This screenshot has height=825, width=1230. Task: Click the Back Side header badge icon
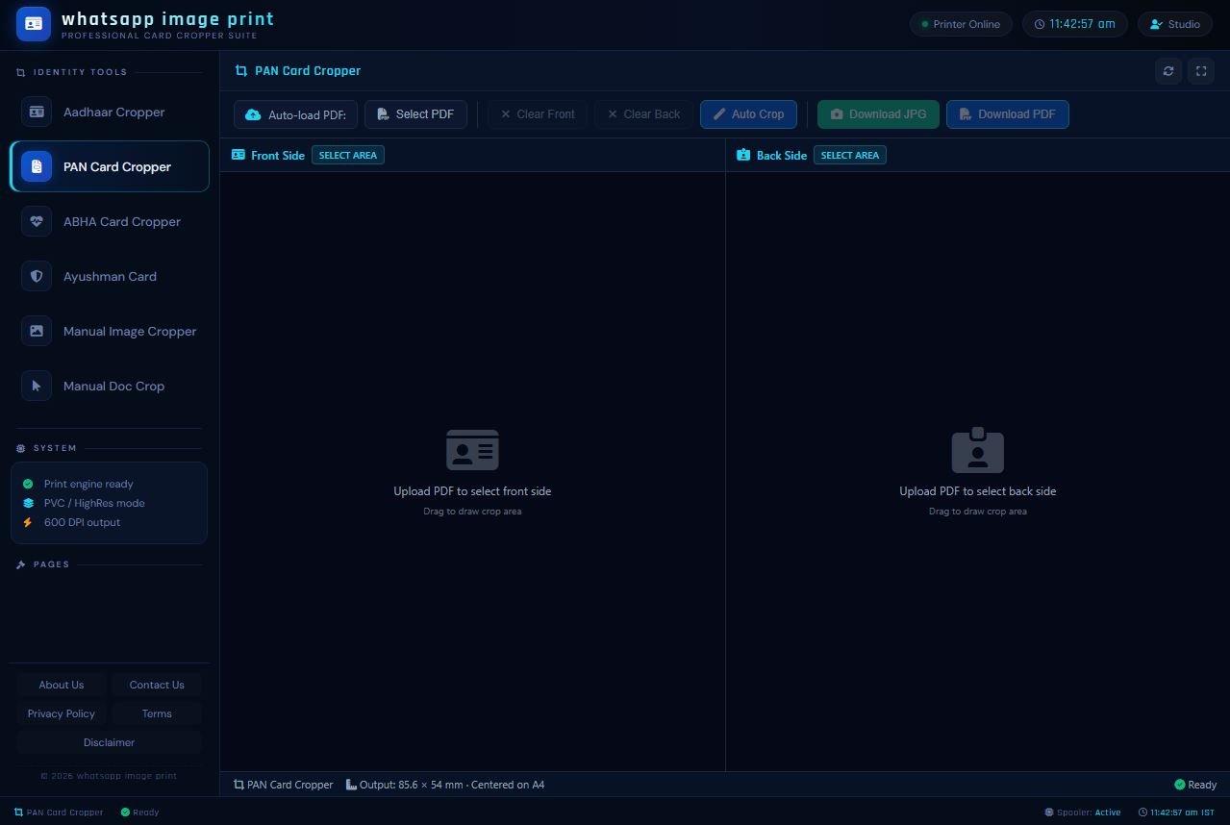click(x=743, y=155)
